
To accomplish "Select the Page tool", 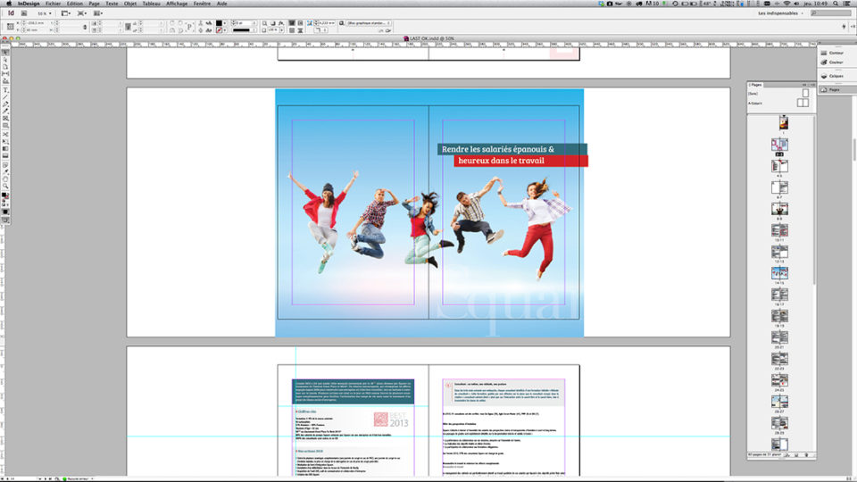I will click(x=5, y=66).
